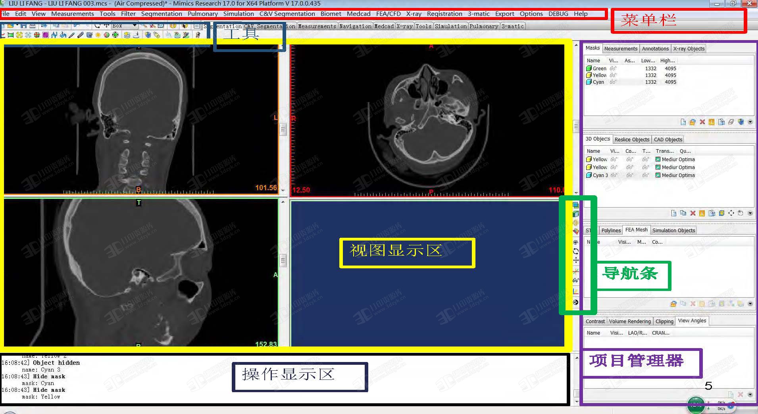Open the Measurements menu
The image size is (758, 414).
[73, 13]
